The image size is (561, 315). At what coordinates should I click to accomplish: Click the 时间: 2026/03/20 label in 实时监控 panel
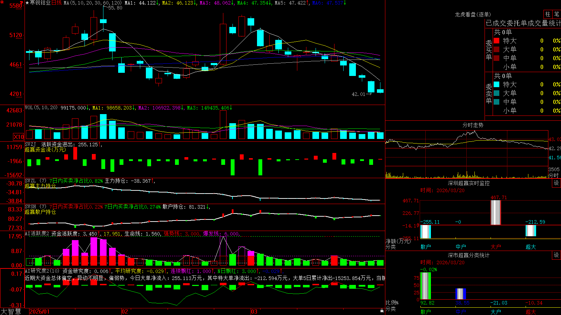pos(442,190)
